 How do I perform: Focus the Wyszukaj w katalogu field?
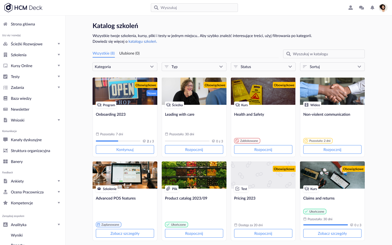pos(324,54)
